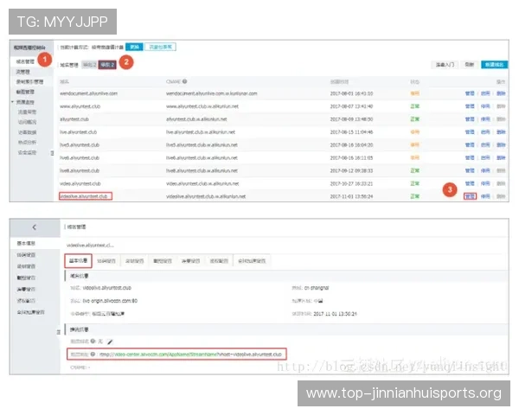Viewport: 519px width, 415px height.
Task: Select 基本信息 in the lower left sidebar
Action: [26, 243]
